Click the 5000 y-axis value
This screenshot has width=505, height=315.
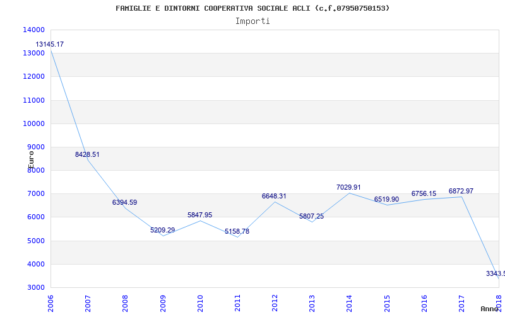point(35,241)
